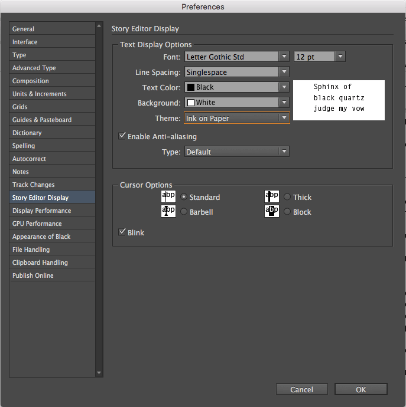This screenshot has width=406, height=407.
Task: Open the Clipboard Handling category
Action: coord(52,262)
